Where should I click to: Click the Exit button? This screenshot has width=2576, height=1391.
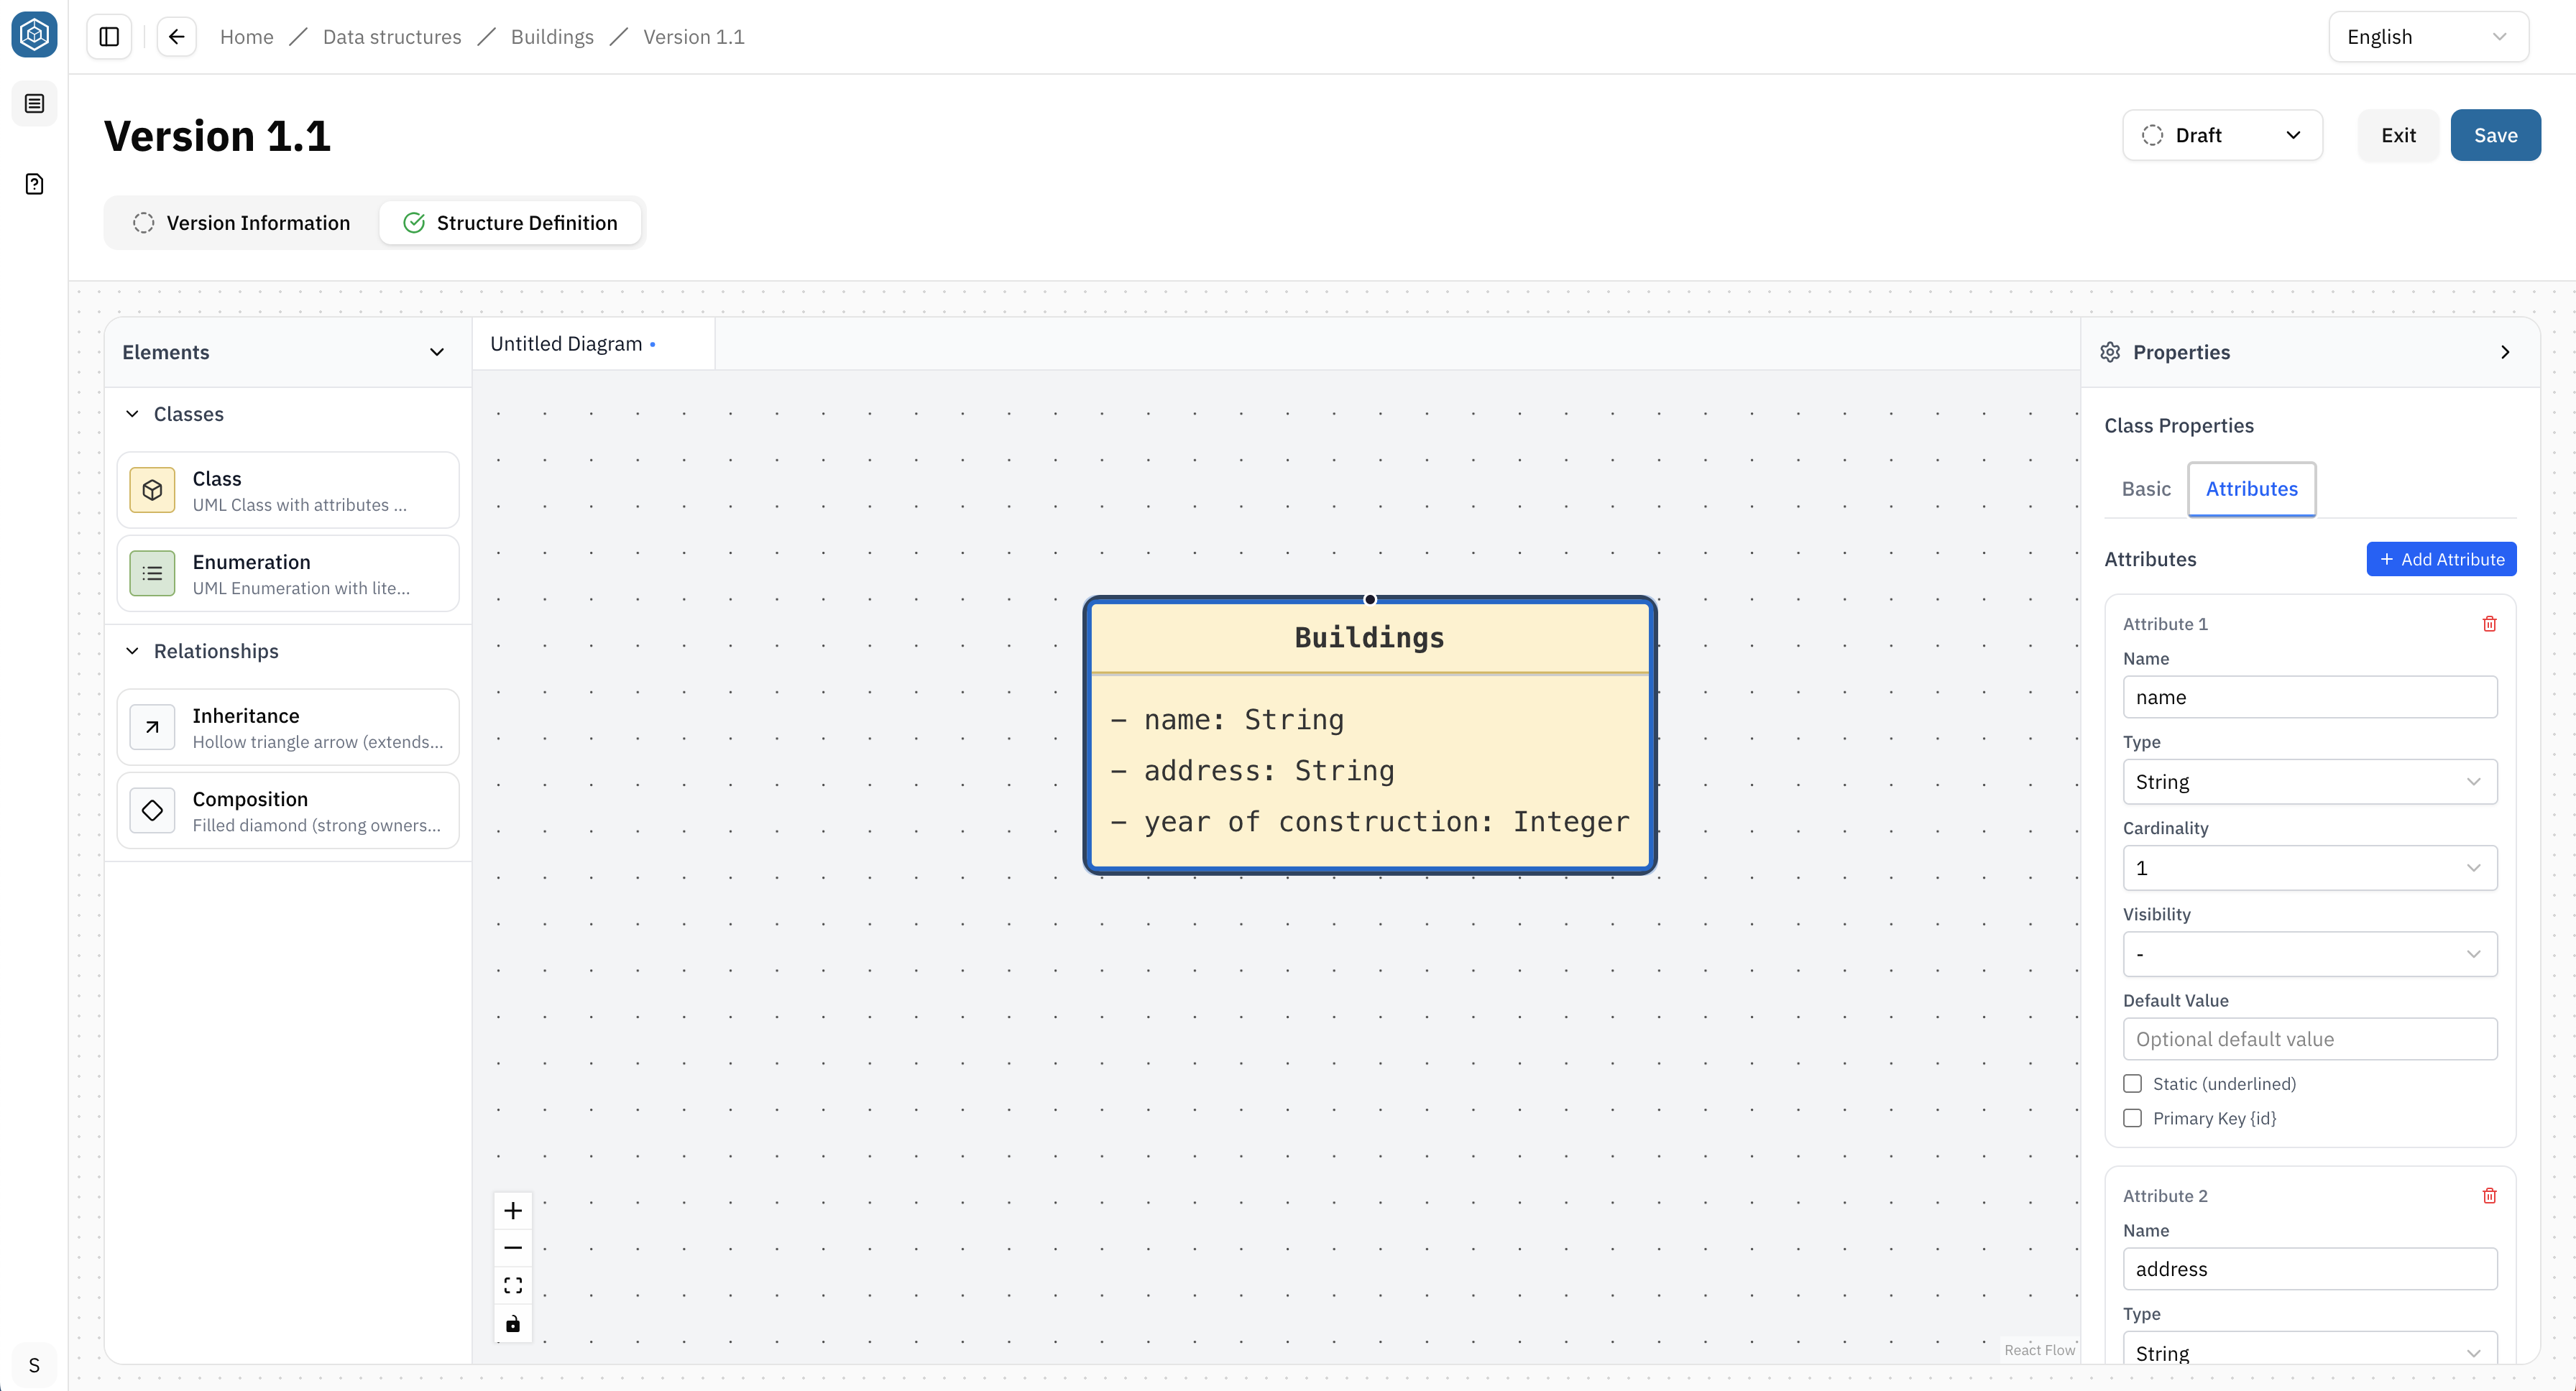[x=2398, y=135]
